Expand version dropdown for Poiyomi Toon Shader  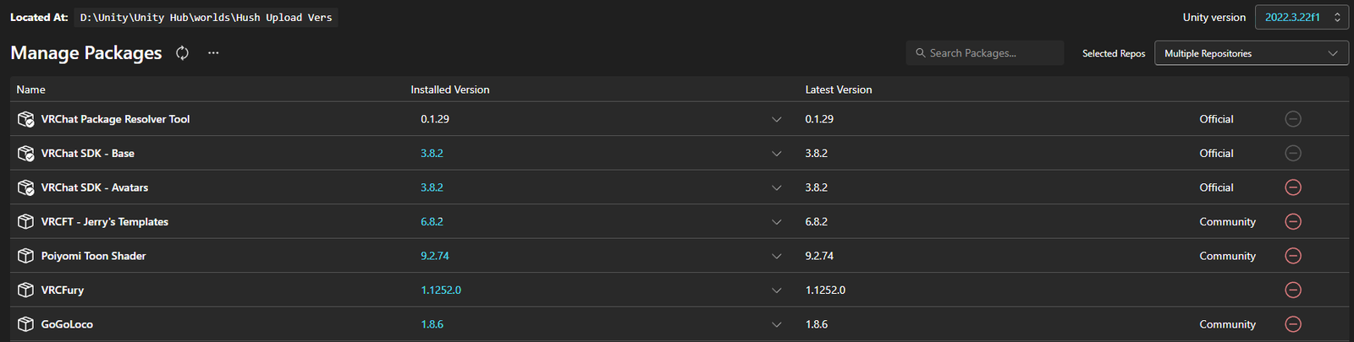[x=777, y=256]
